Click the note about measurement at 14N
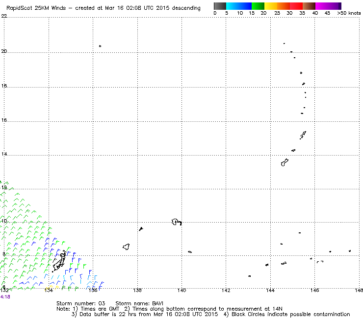363x318 pixels. pyautogui.click(x=203, y=309)
